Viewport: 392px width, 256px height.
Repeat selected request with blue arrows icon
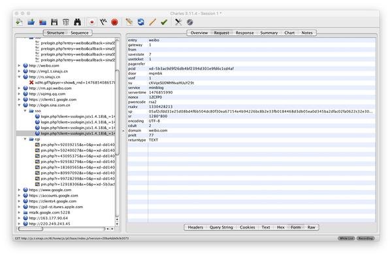(140, 22)
